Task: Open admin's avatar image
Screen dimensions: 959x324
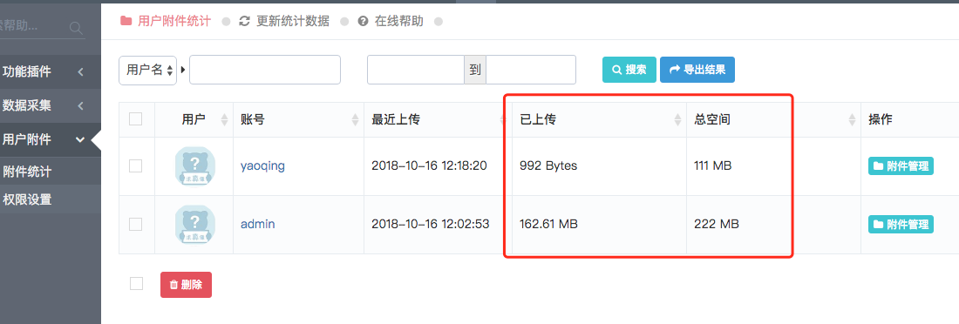Action: [194, 225]
